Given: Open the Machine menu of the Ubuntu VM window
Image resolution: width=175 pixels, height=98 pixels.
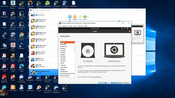Looking at the screenshot, I should click(x=65, y=26).
